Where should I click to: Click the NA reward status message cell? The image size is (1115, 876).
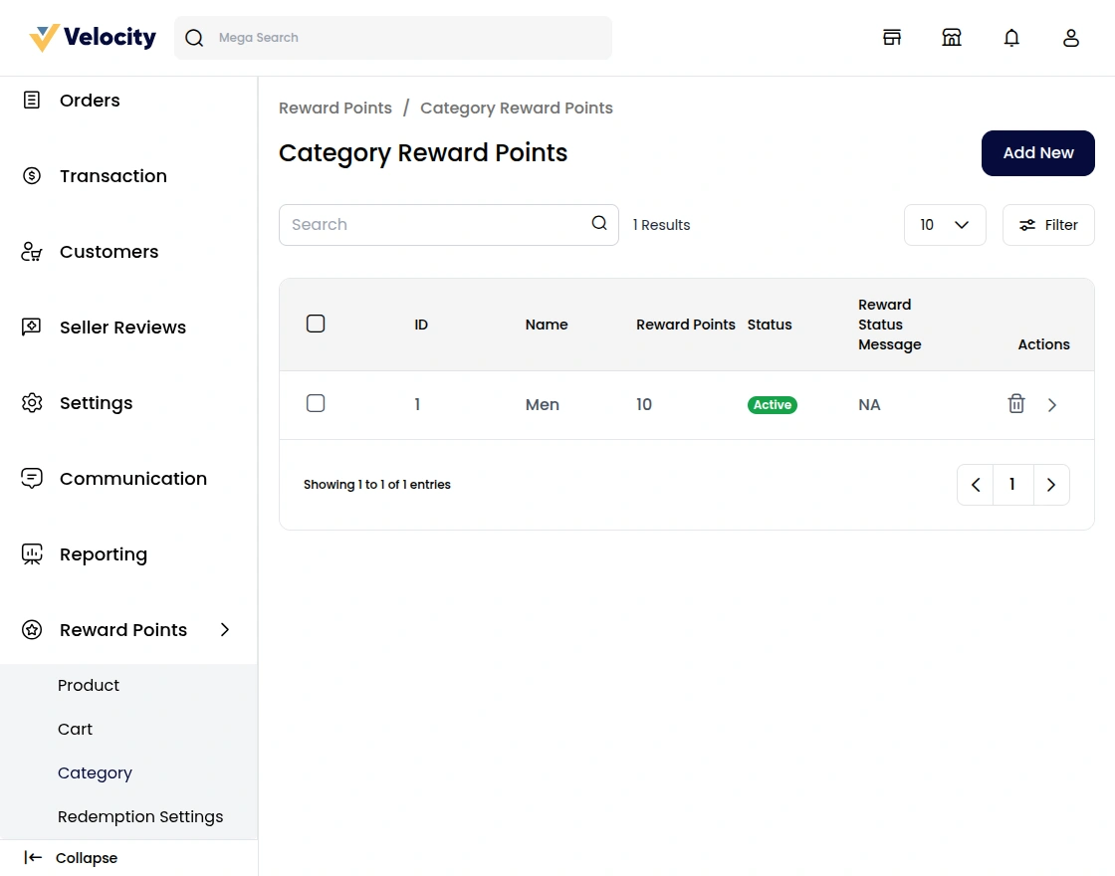point(869,404)
